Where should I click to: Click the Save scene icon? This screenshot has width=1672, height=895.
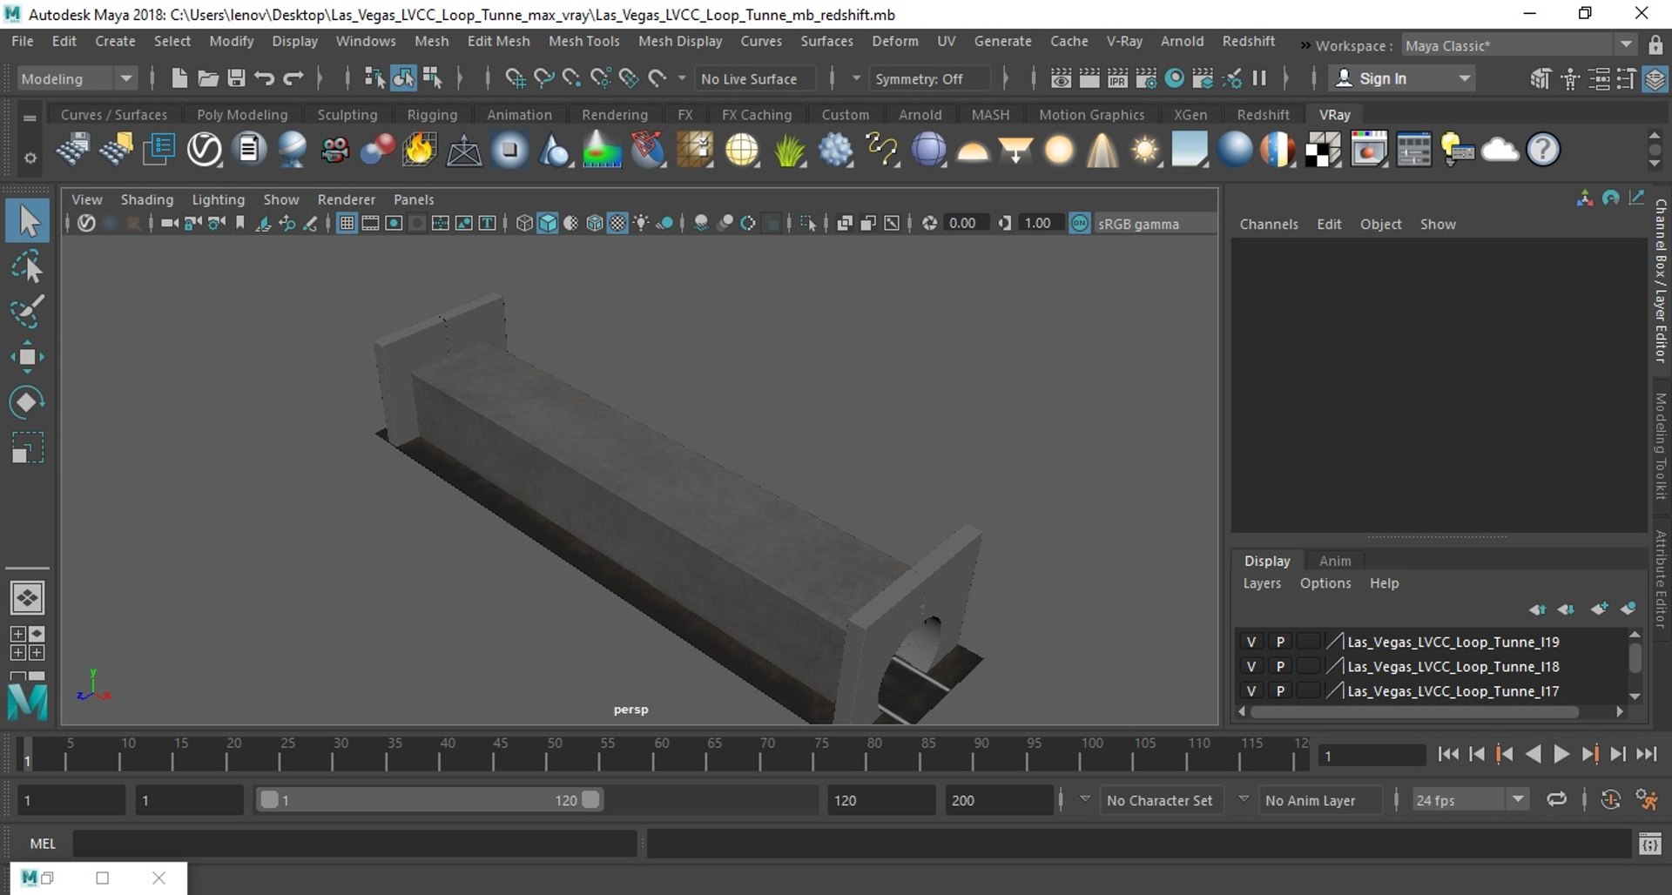[x=236, y=78]
